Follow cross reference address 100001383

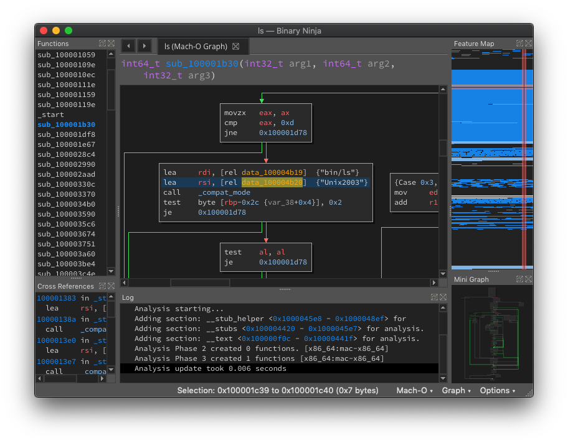pyautogui.click(x=56, y=298)
